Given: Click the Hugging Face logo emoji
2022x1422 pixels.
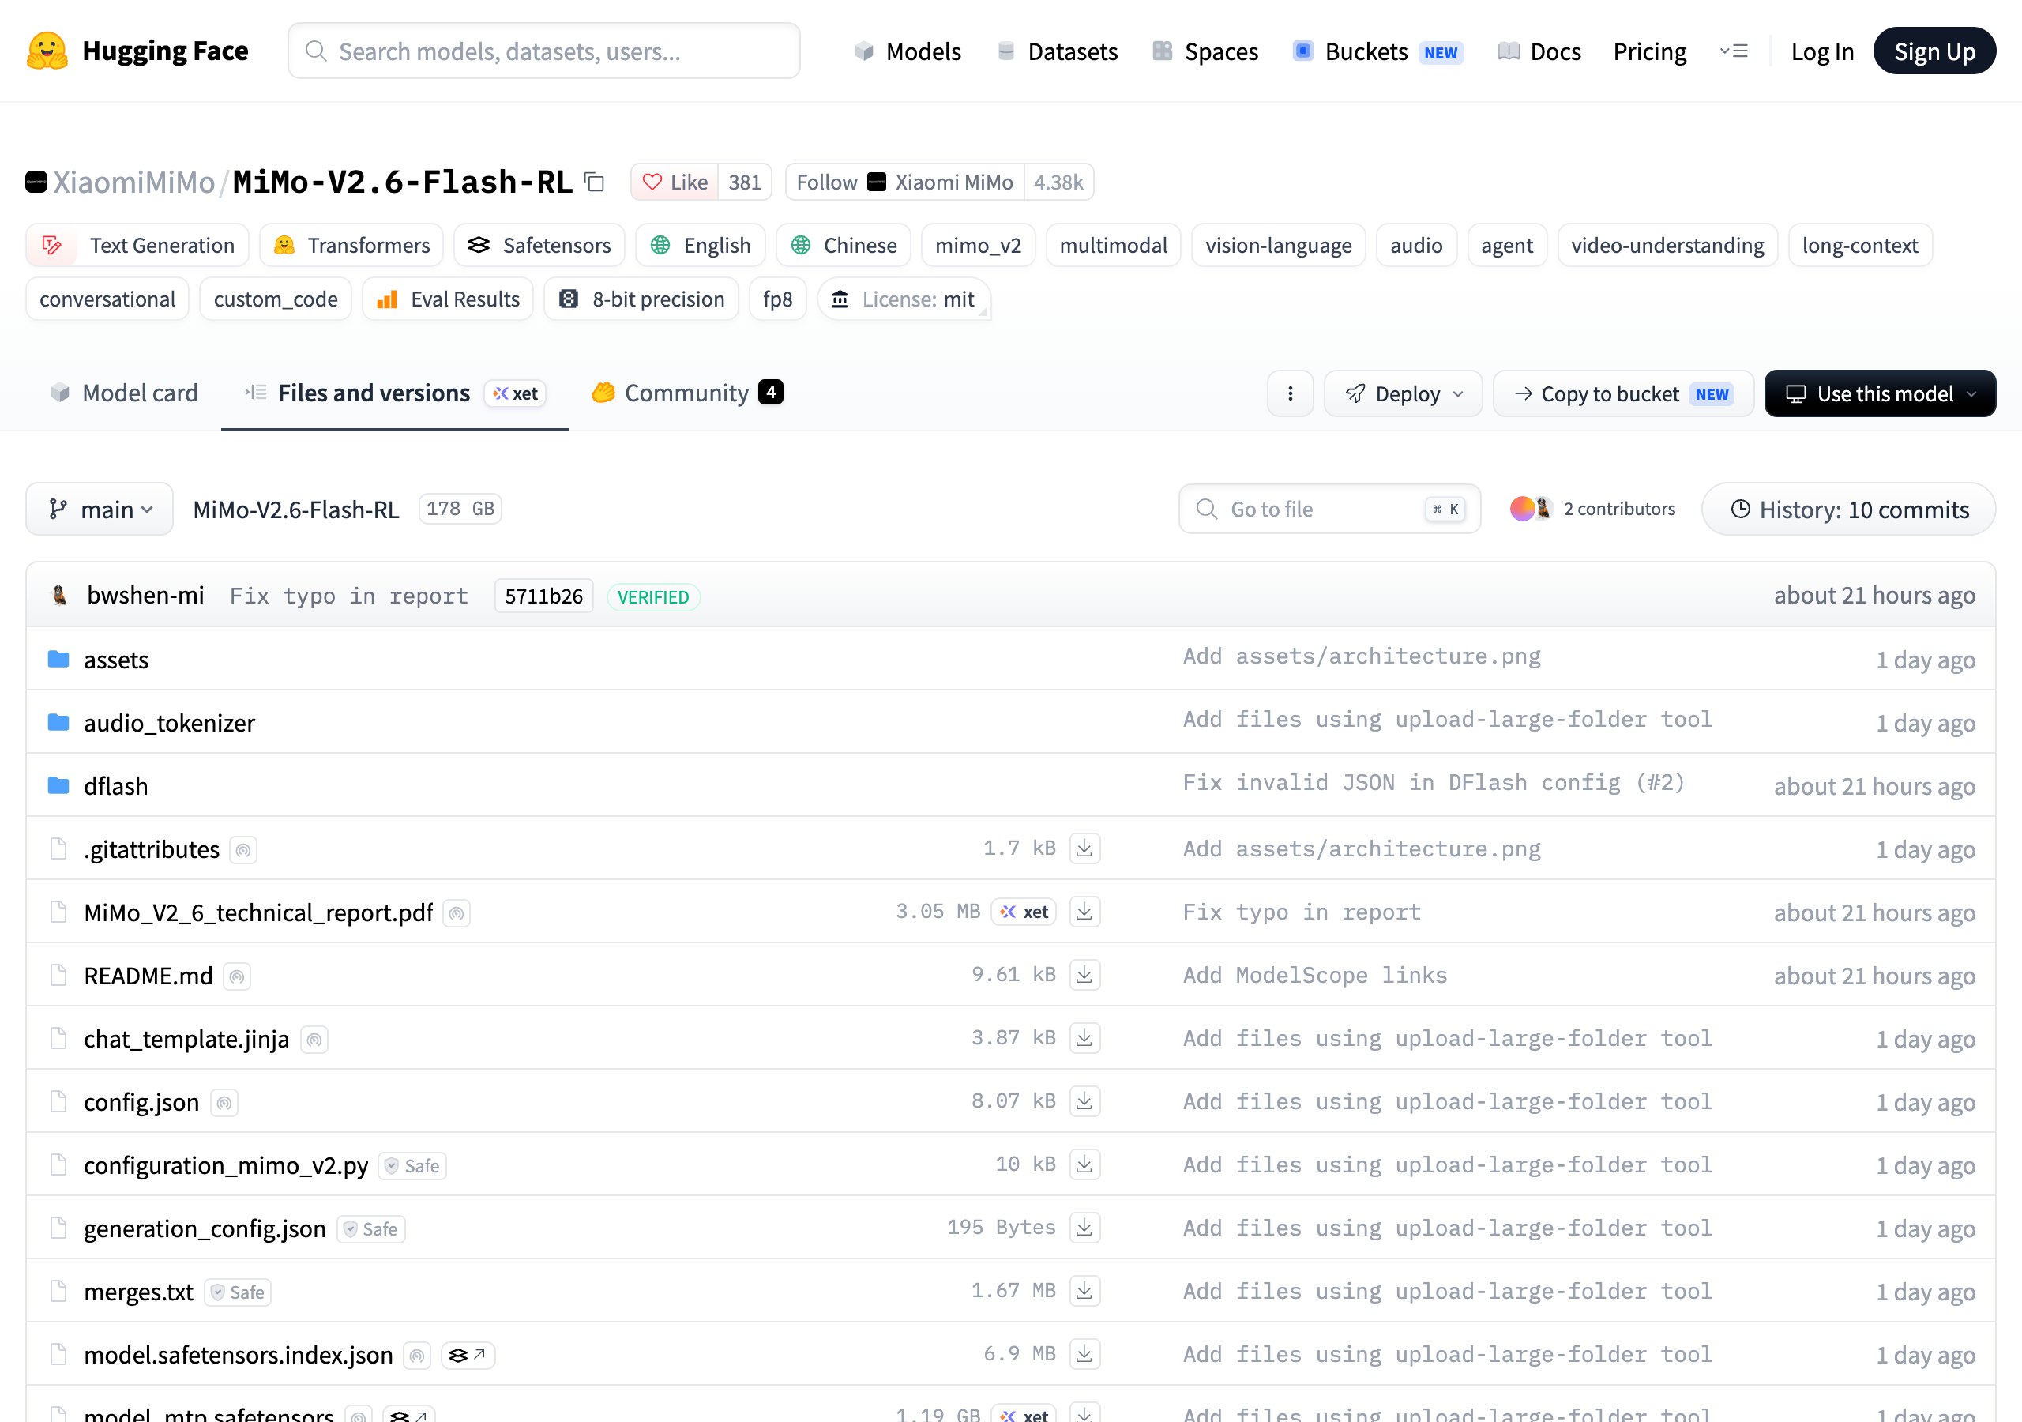Looking at the screenshot, I should (47, 51).
